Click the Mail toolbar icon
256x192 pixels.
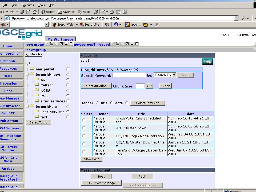point(105,12)
